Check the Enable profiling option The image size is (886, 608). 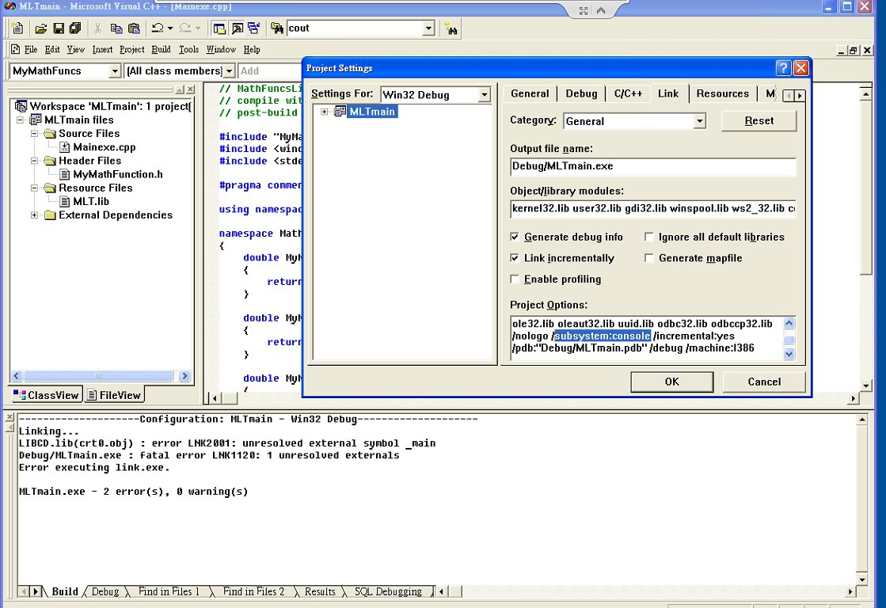point(515,279)
